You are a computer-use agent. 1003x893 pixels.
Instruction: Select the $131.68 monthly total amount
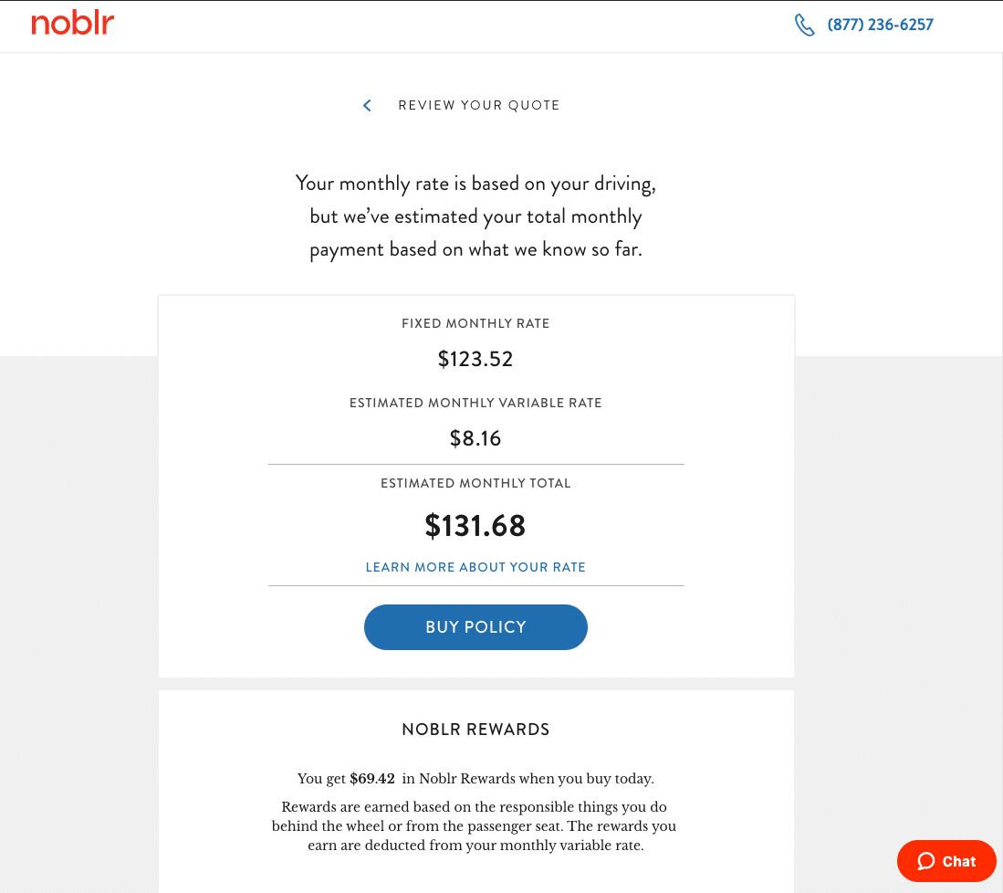click(x=475, y=526)
